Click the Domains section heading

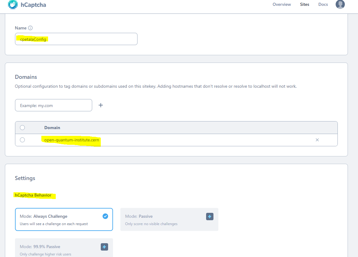(x=26, y=77)
